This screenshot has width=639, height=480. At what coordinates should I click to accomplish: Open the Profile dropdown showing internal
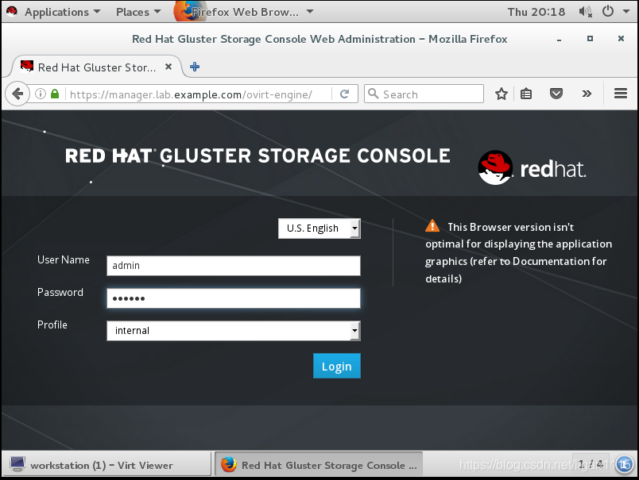tap(234, 331)
